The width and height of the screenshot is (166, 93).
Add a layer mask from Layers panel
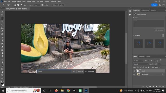[x=150, y=87]
